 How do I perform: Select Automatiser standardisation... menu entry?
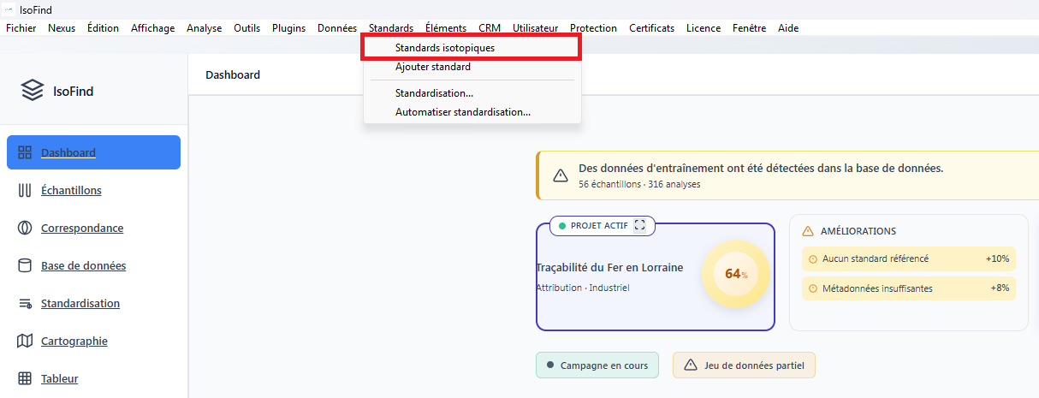click(x=472, y=112)
